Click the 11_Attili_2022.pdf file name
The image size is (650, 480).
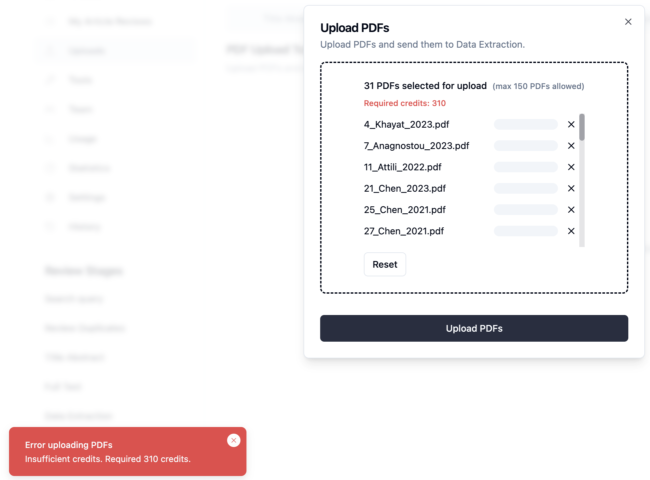point(403,167)
